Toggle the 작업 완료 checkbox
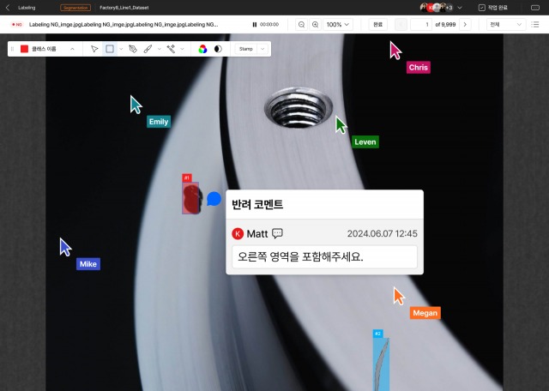549x391 pixels. coord(482,7)
